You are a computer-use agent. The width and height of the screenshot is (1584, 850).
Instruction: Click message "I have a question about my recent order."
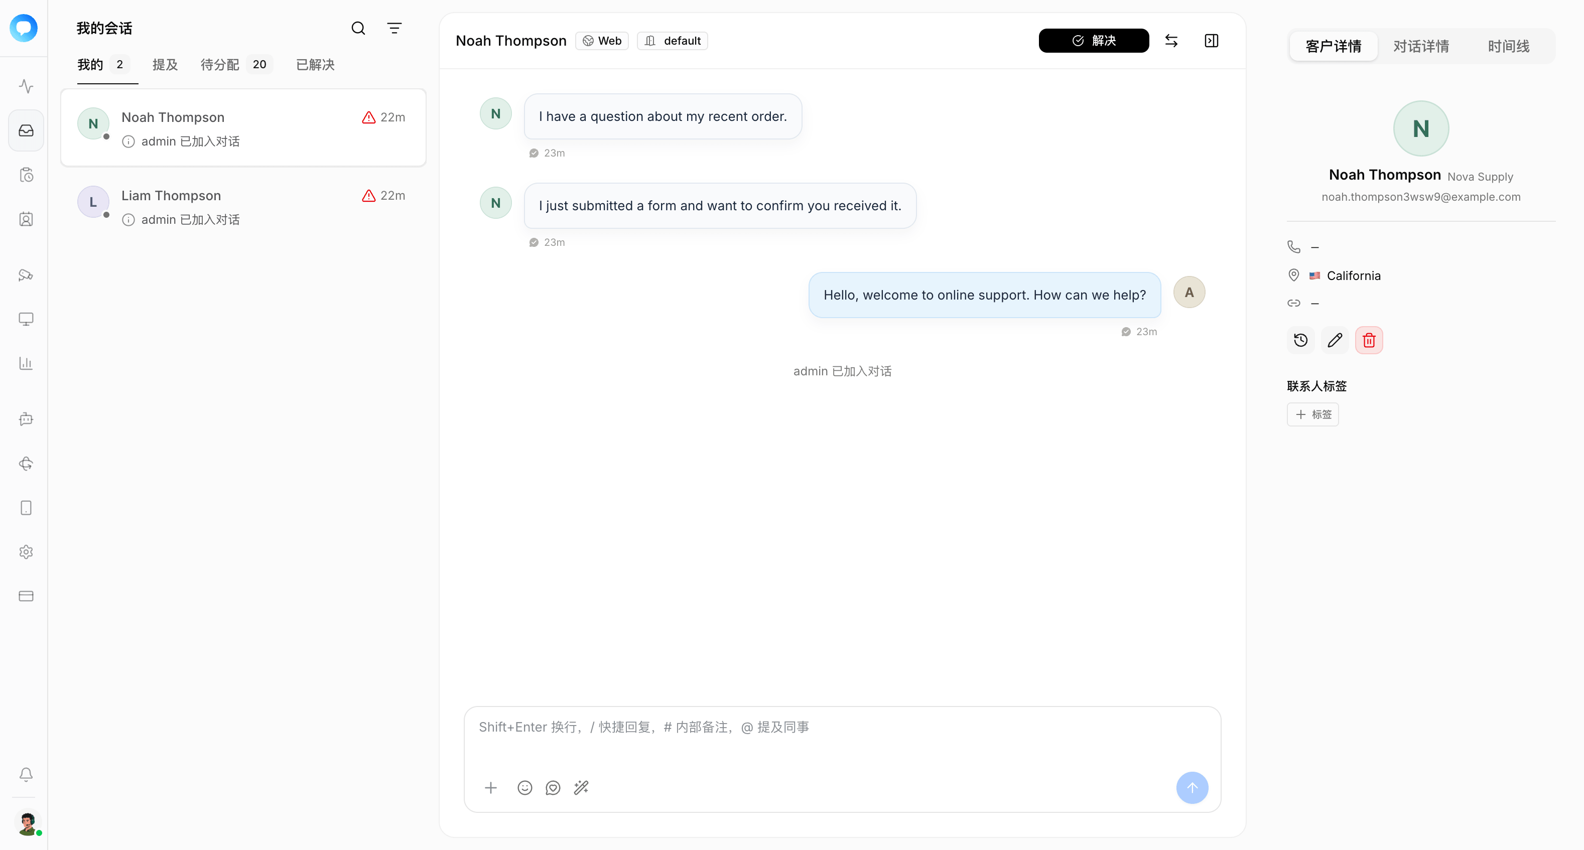[662, 116]
